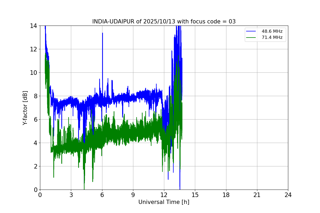
Task: Click x-axis tick label 21
Action: [x=257, y=195]
